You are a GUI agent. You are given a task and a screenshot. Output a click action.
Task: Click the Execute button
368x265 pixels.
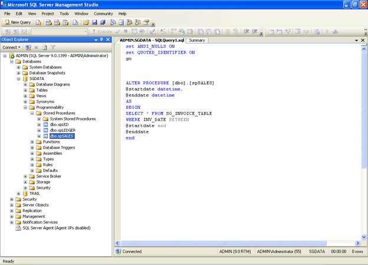(102, 31)
